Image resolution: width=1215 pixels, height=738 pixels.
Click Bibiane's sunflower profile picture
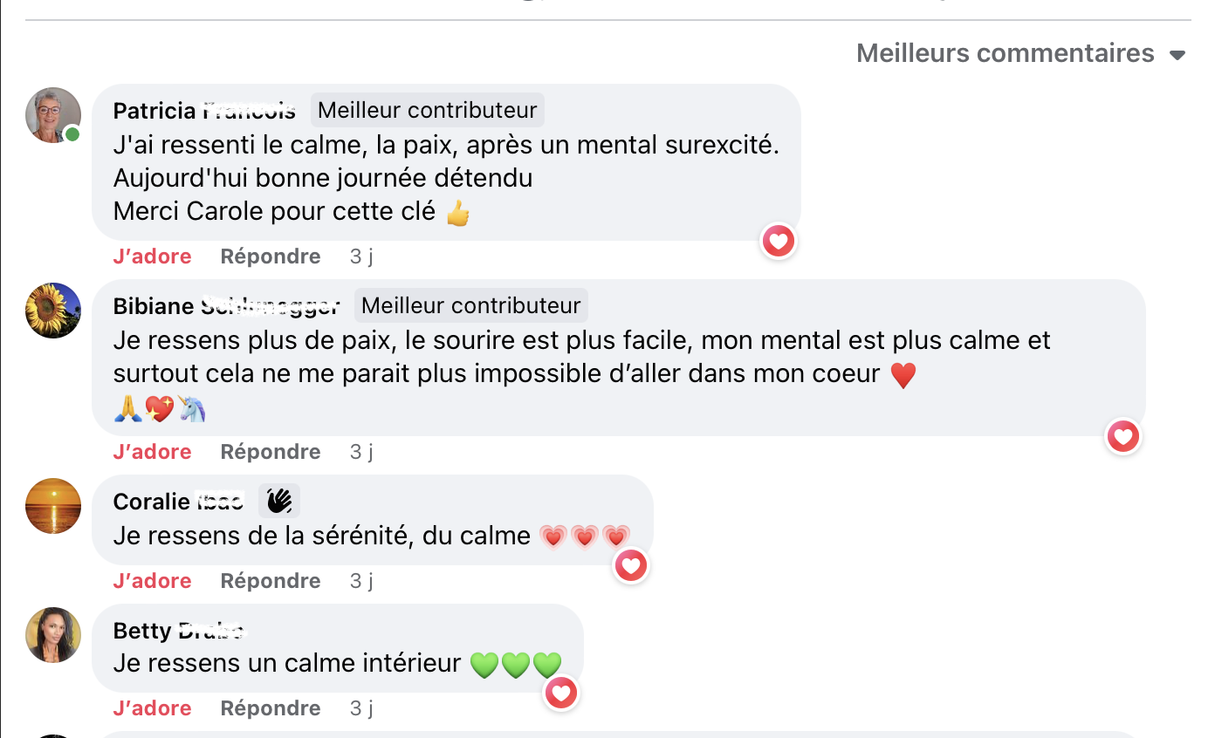tap(53, 311)
